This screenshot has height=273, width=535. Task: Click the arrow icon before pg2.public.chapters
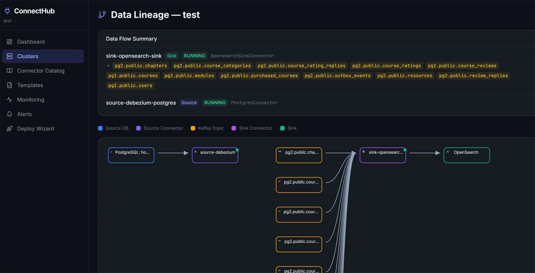pos(108,66)
